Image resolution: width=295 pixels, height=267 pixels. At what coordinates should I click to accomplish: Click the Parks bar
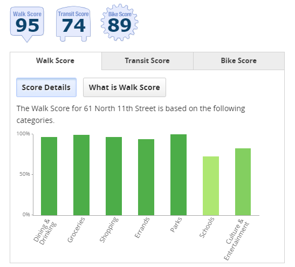tap(179, 175)
